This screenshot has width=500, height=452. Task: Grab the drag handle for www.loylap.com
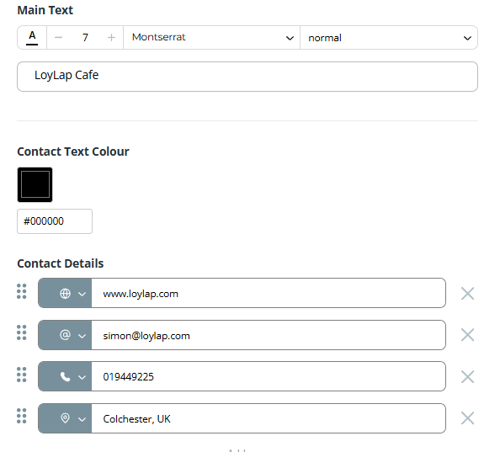tap(22, 291)
